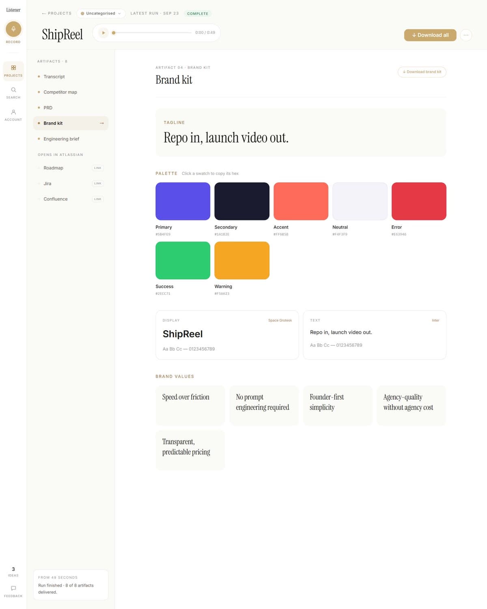This screenshot has height=609, width=487.
Task: Select No prompt engineering required card
Action: [x=264, y=406]
